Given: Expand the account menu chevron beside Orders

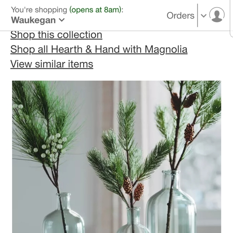Looking at the screenshot, I should pyautogui.click(x=203, y=15).
